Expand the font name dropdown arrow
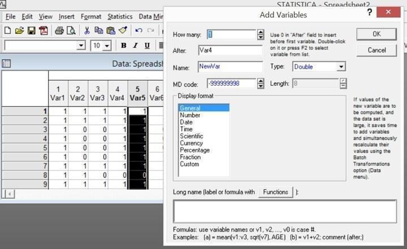 (x=81, y=46)
